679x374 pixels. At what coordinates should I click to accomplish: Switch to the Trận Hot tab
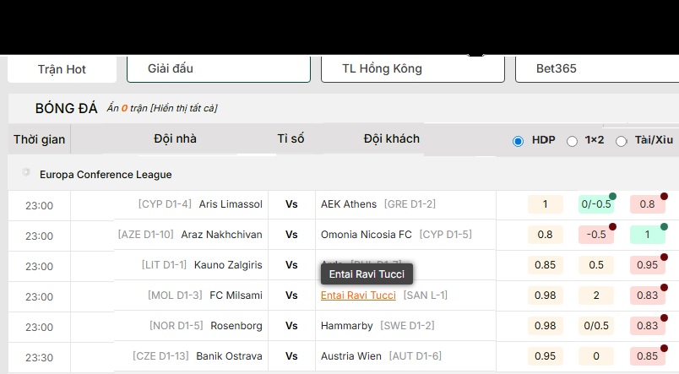pos(62,69)
